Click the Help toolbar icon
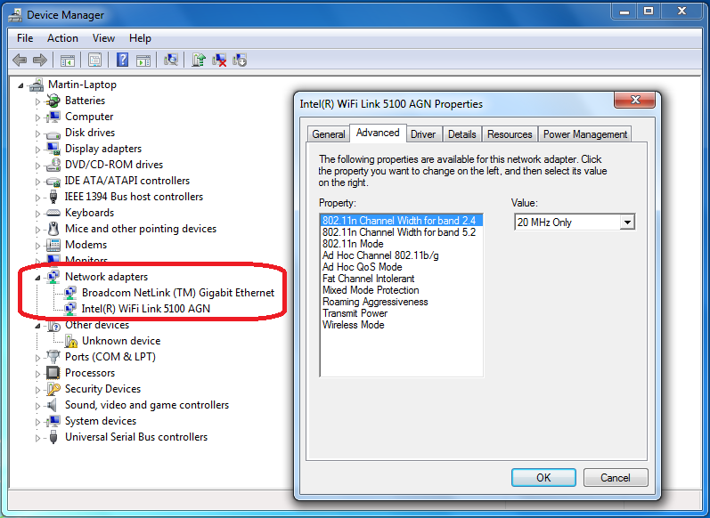Screen dimensions: 710x518 tap(123, 61)
